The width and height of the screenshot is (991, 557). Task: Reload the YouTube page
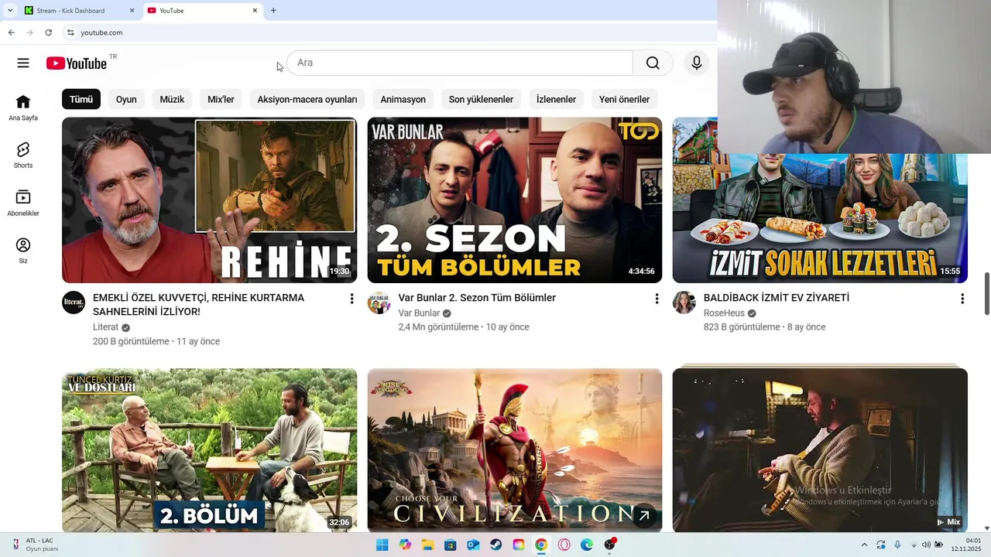point(48,32)
